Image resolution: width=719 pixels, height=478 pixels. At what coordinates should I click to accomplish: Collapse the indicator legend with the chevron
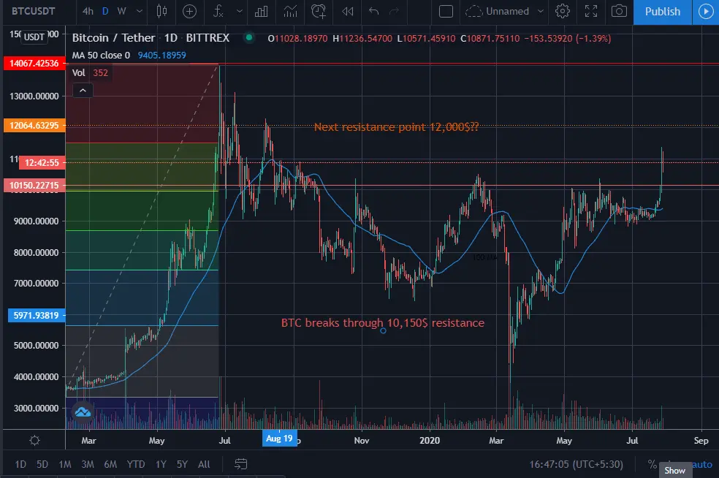coord(83,91)
